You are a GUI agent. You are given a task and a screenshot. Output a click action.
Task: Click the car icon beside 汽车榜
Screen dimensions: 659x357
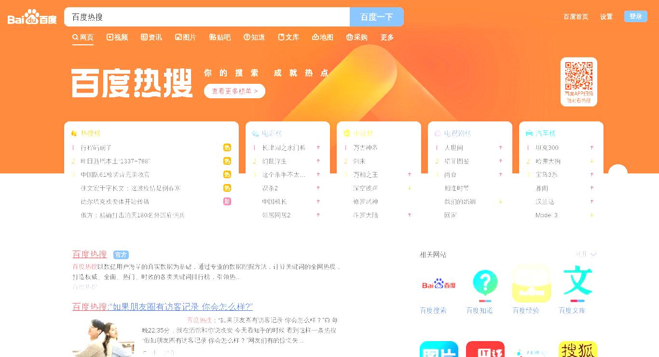(x=529, y=133)
